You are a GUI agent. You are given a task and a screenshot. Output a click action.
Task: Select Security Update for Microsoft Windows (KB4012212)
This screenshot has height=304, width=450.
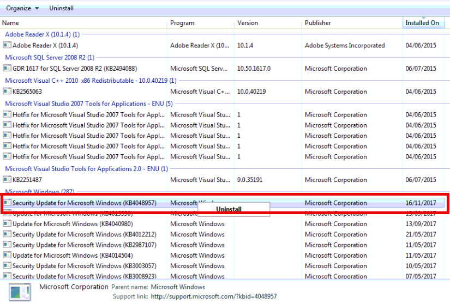pos(85,235)
